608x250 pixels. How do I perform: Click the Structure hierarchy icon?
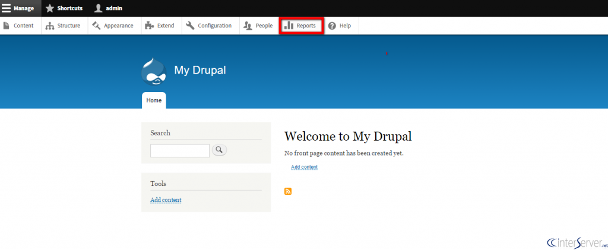[x=50, y=26]
